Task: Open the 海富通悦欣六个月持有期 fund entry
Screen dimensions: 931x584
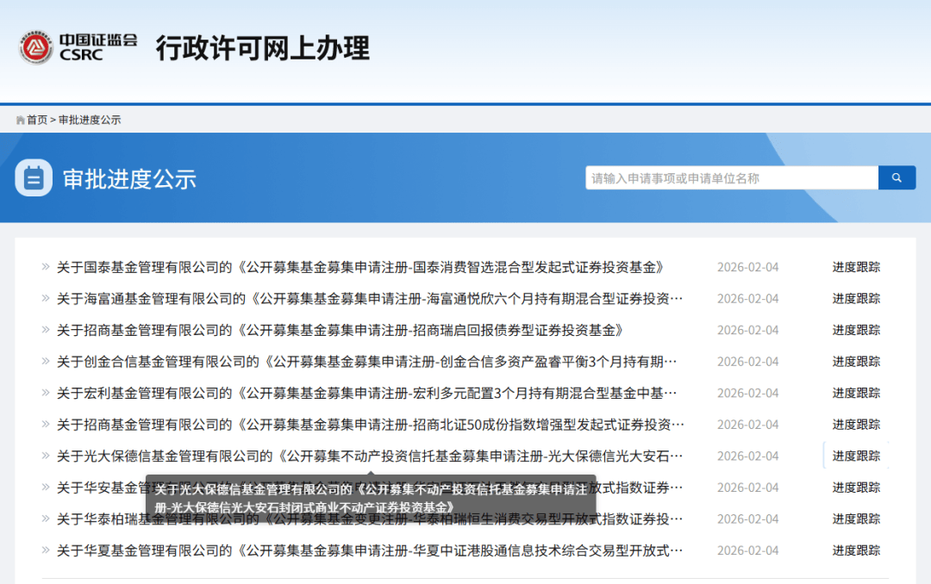Action: (x=370, y=299)
